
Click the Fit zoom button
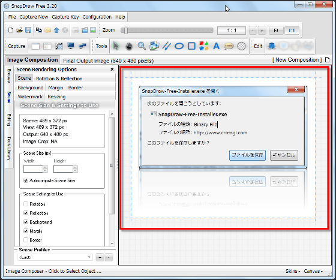(x=276, y=31)
